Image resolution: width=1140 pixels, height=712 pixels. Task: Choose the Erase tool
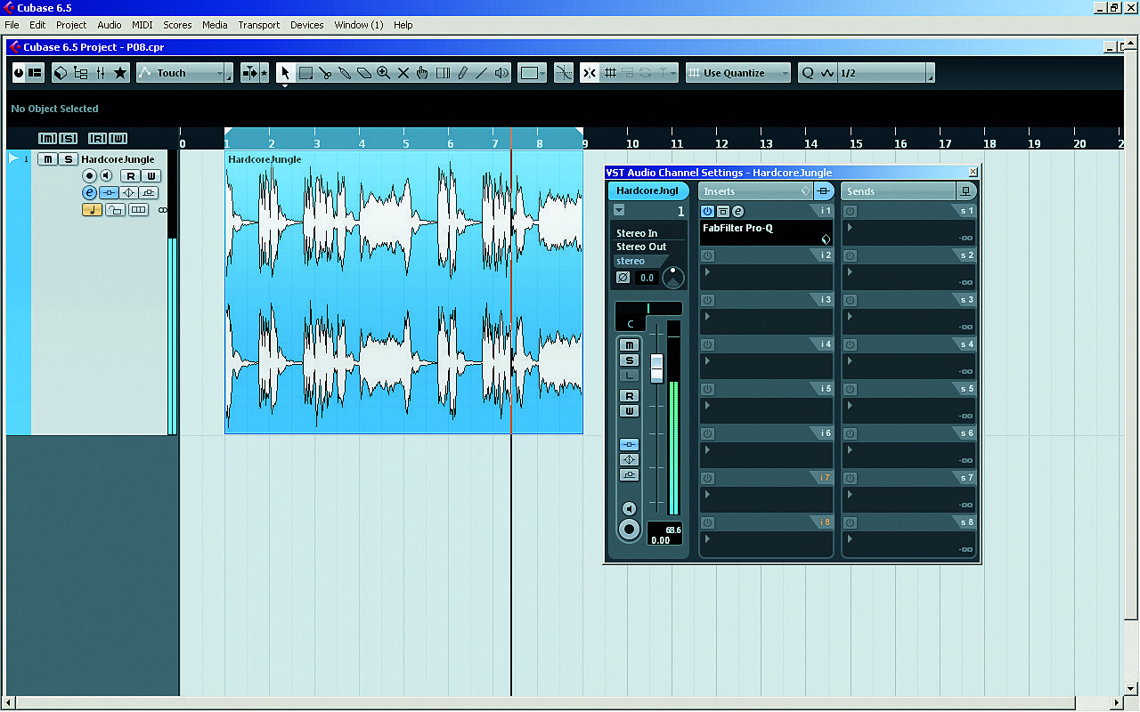pyautogui.click(x=364, y=73)
